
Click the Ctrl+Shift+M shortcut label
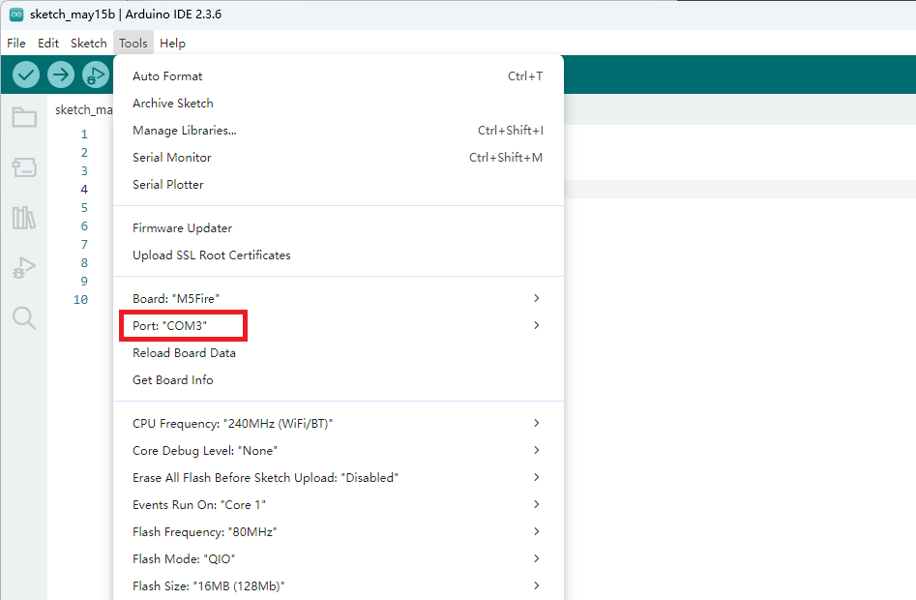[x=506, y=158]
